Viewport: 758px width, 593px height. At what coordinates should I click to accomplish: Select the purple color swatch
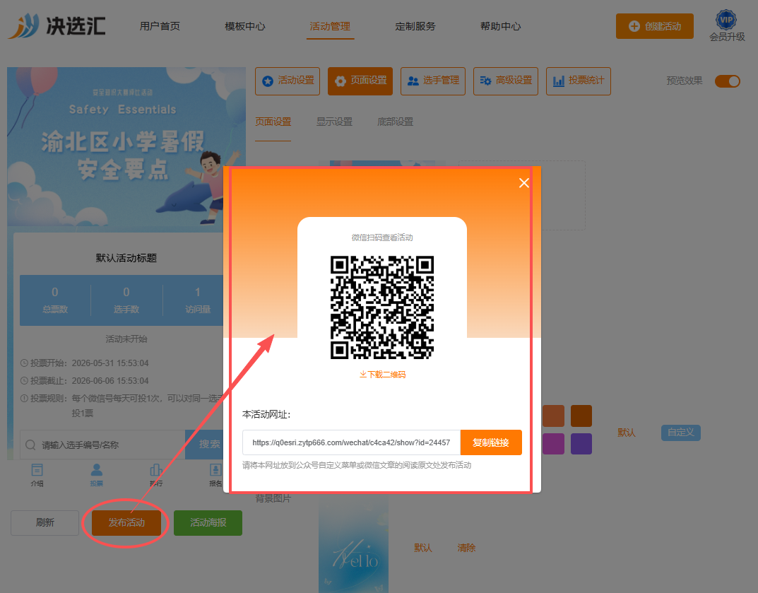click(x=581, y=444)
